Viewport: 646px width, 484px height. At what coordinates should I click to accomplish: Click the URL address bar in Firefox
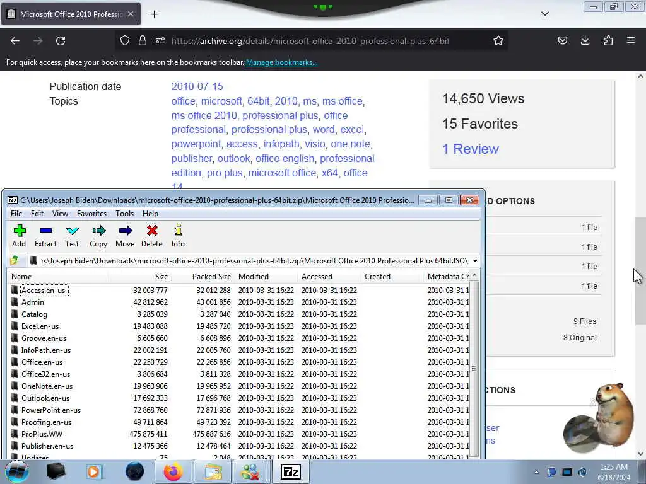coord(310,41)
